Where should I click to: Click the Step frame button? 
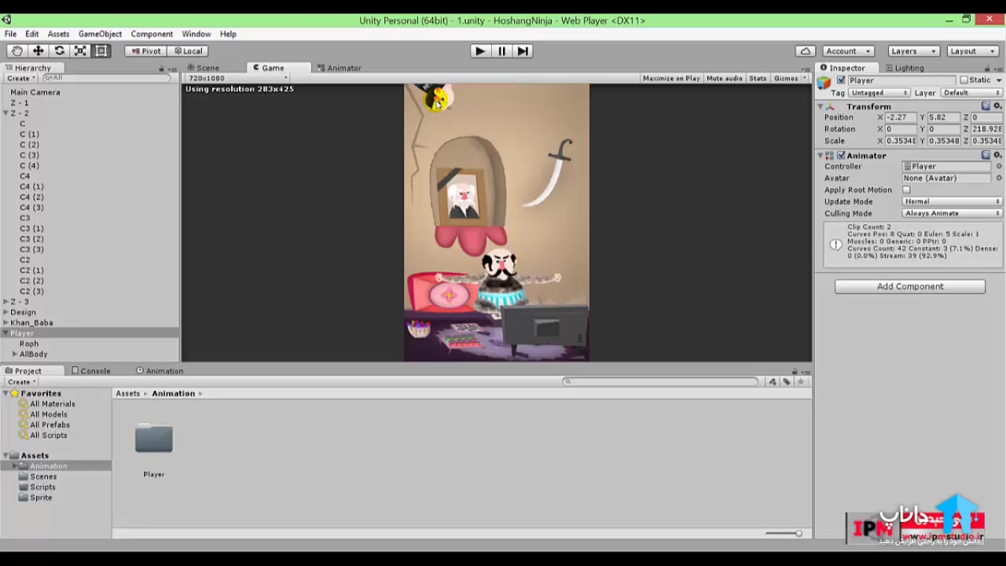523,51
